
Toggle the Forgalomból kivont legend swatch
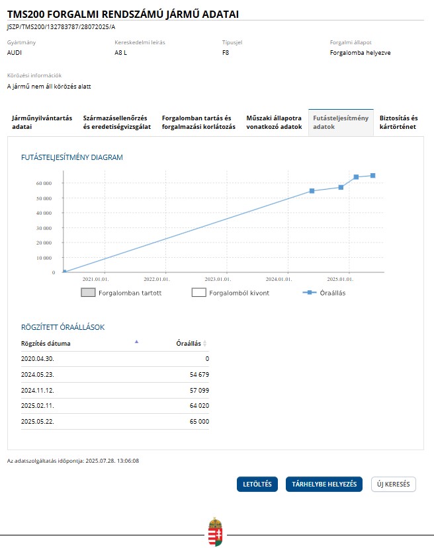[198, 293]
